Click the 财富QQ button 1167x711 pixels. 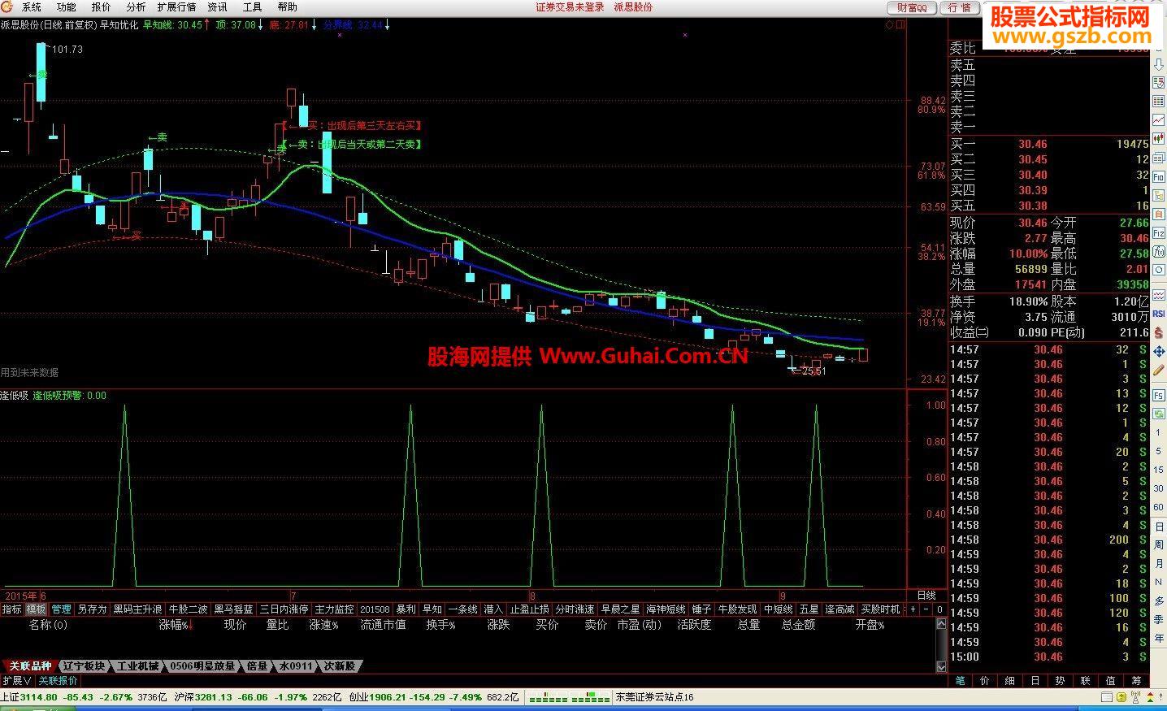(x=913, y=7)
